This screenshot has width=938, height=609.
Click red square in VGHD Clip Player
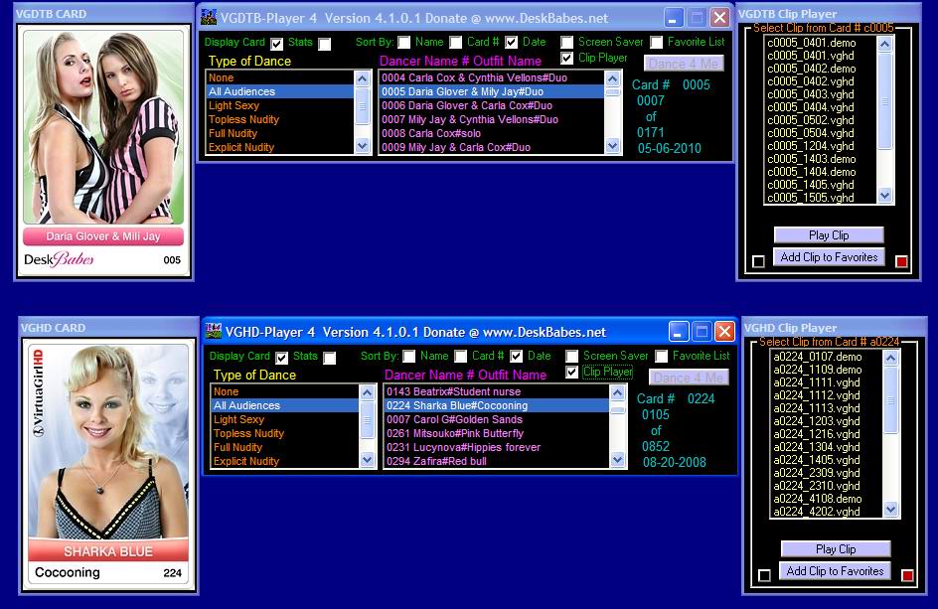[x=906, y=575]
